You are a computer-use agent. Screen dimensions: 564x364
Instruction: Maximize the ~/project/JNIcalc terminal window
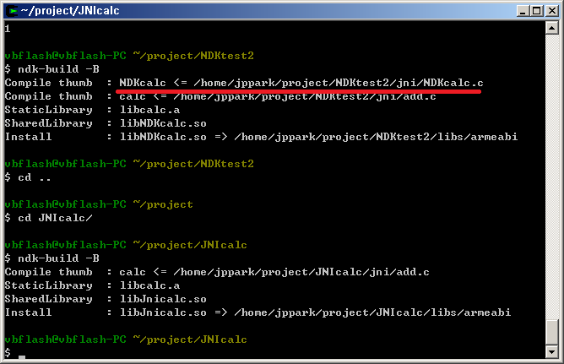pos(536,11)
